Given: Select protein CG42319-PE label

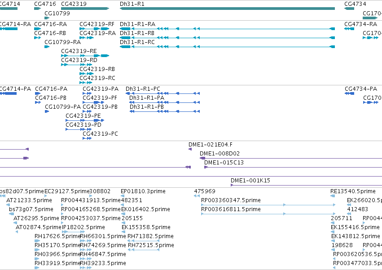Looking at the screenshot, I should pos(83,116).
